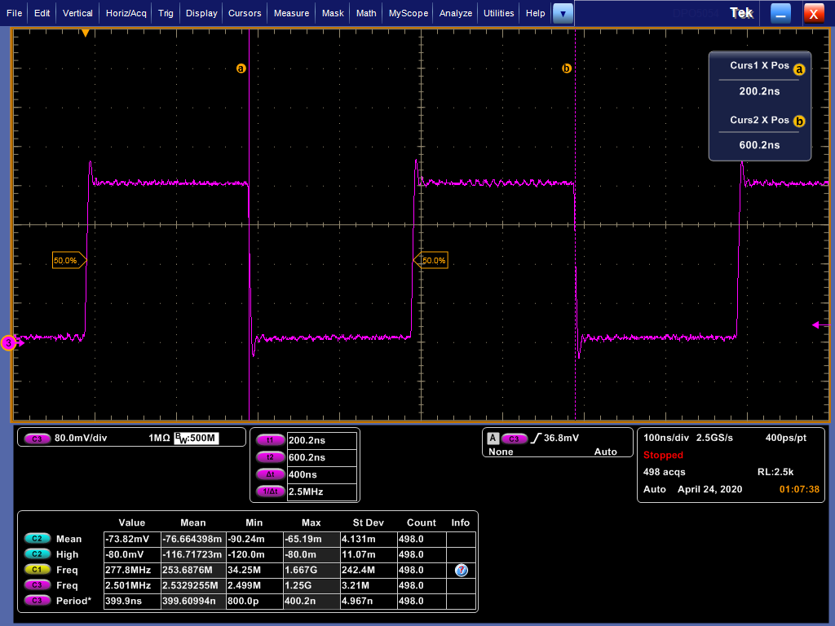Open the Horiz/Acq menu
835x626 pixels.
[126, 13]
